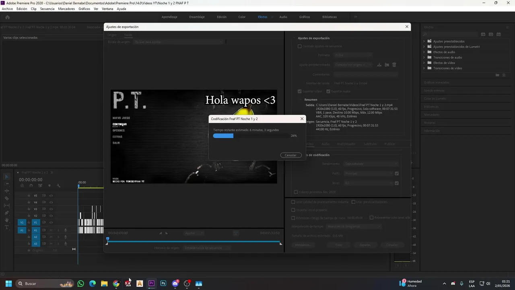Click the blue encoding progress bar
This screenshot has height=290, width=515.
tap(223, 136)
